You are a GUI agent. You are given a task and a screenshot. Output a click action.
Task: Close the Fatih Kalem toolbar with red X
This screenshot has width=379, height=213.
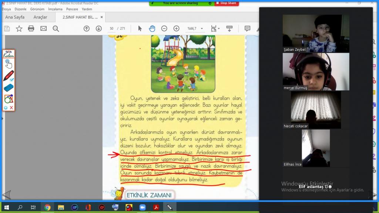pos(11,108)
